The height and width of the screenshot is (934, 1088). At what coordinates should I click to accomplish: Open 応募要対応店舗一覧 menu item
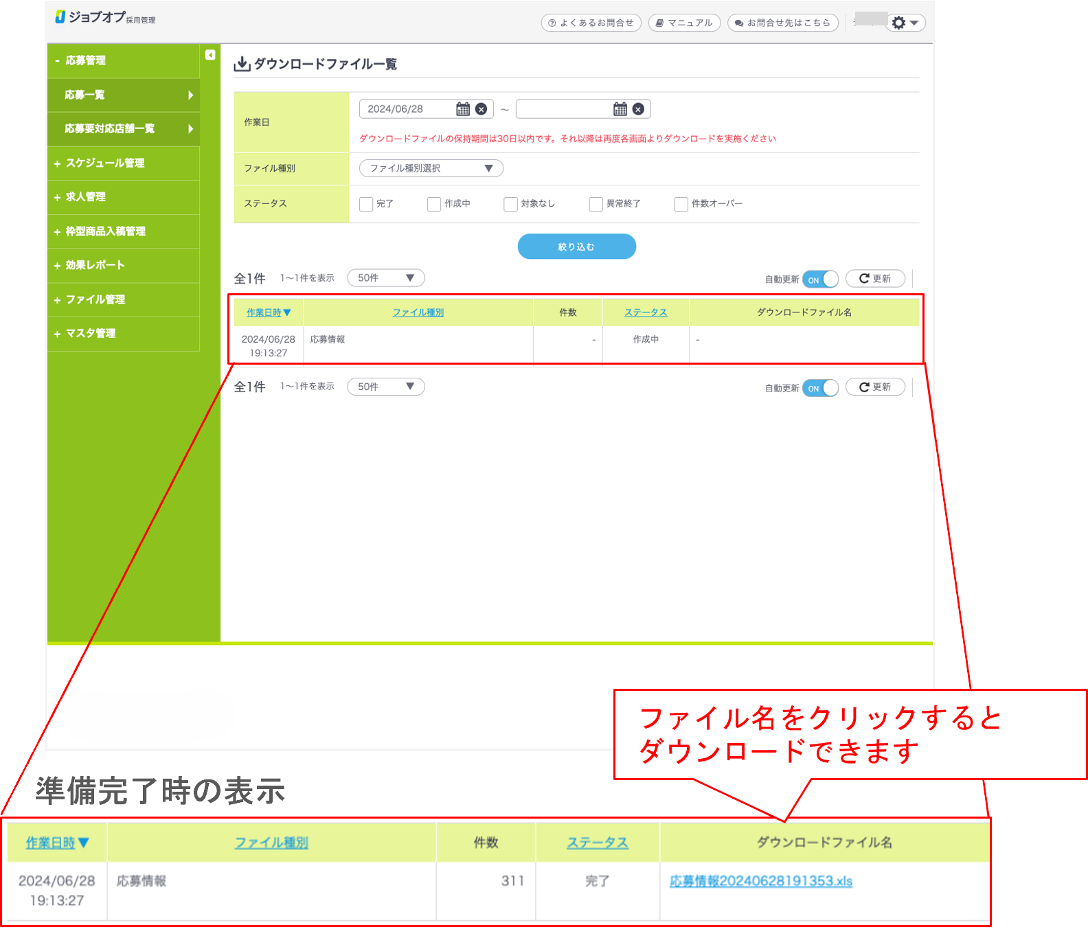[x=124, y=128]
